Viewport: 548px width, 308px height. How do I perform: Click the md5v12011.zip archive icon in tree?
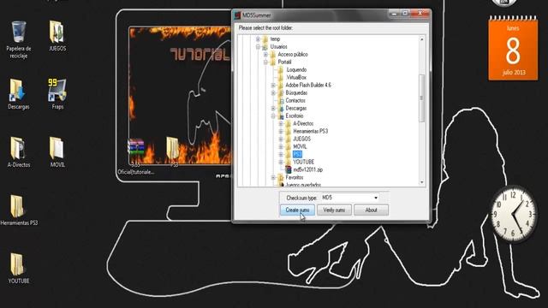pyautogui.click(x=288, y=169)
